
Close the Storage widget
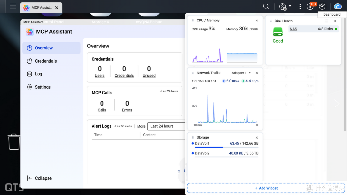click(257, 137)
